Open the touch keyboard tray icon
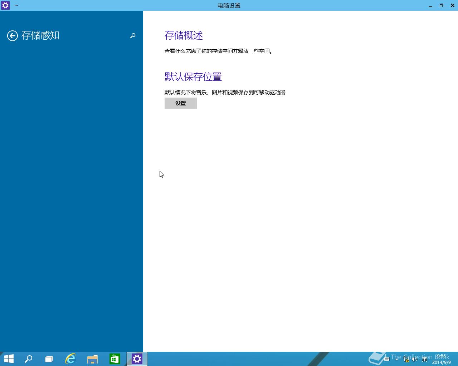Image resolution: width=458 pixels, height=366 pixels. [387, 359]
